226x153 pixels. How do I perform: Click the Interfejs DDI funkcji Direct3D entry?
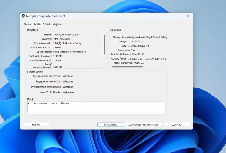(x=127, y=55)
